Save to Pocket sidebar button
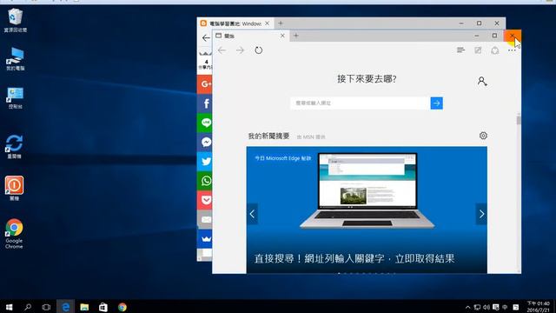This screenshot has width=556, height=313. pos(205,200)
